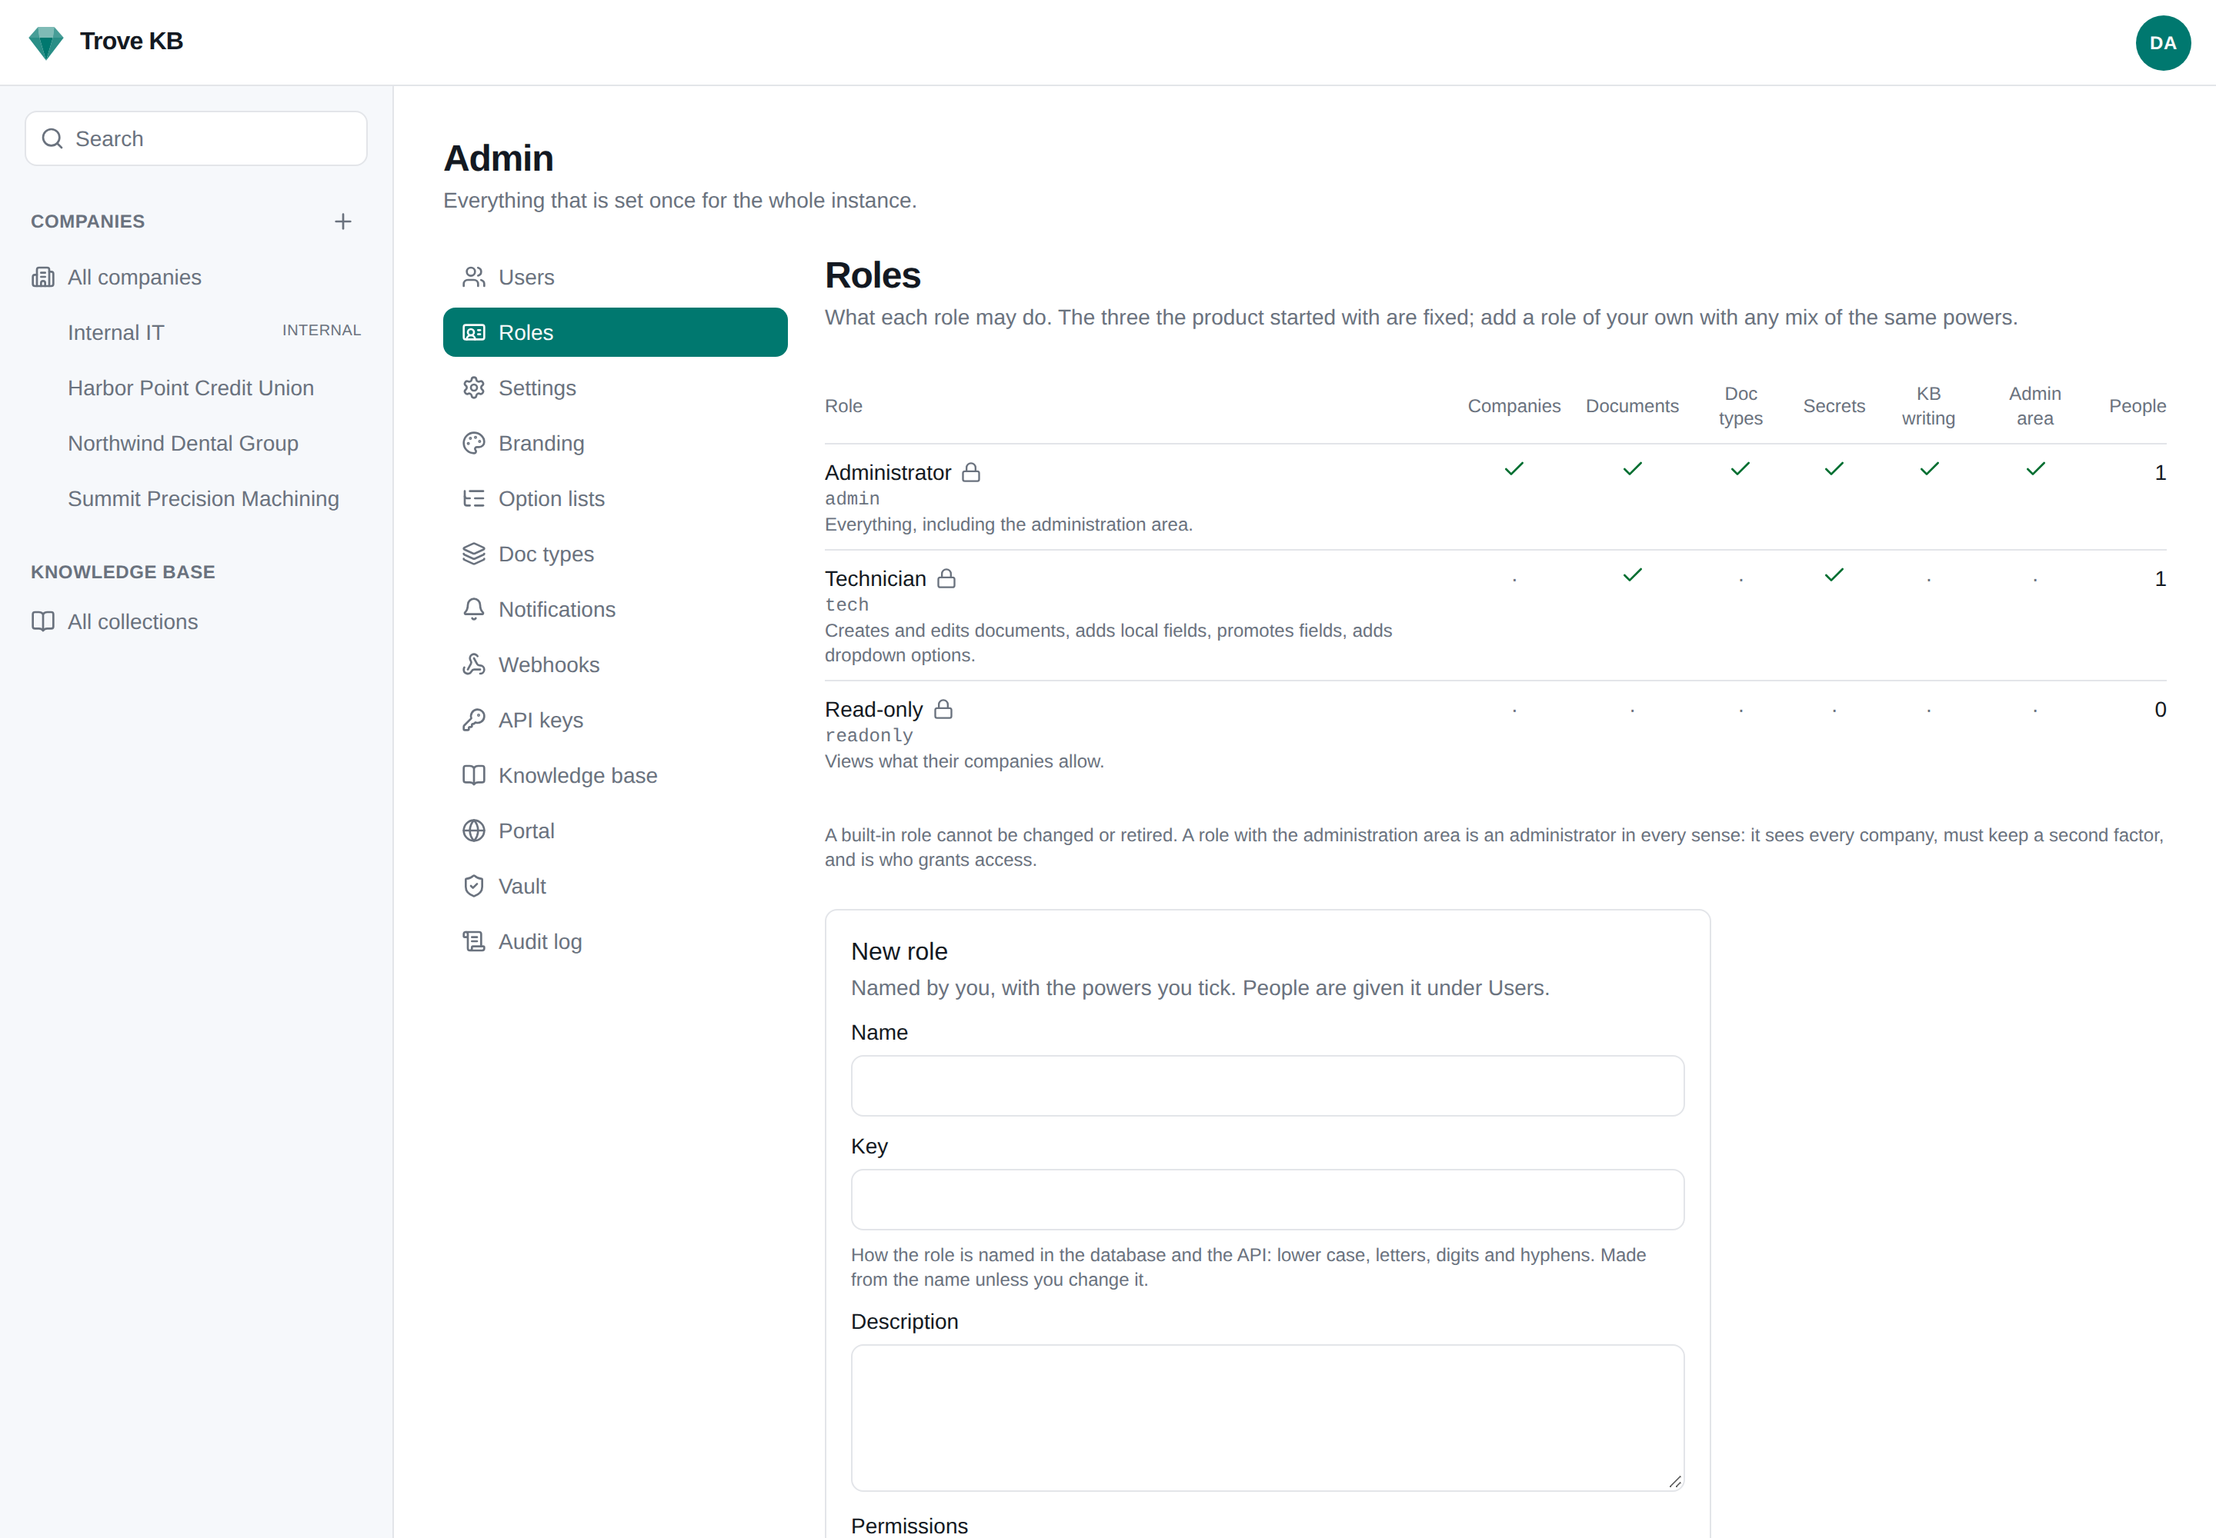2216x1538 pixels.
Task: Click the Trove KB title
Action: coord(131,42)
